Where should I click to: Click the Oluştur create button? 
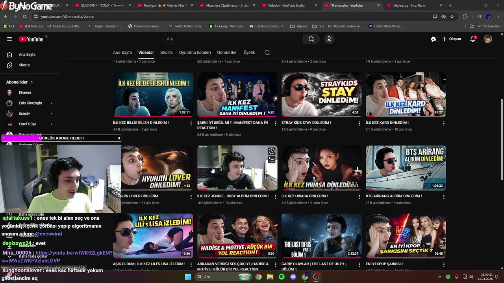tap(451, 39)
